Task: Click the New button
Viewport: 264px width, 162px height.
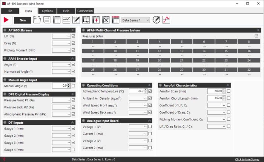Action: click(x=23, y=20)
